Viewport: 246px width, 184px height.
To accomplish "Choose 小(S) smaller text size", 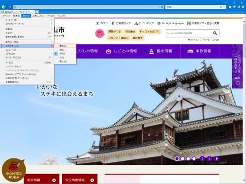I will click(x=65, y=58).
